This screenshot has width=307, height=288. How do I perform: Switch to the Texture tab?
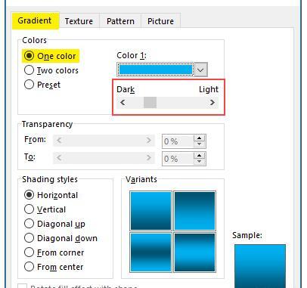[x=79, y=21]
